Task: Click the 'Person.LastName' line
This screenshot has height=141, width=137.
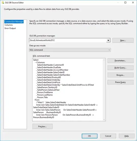Action: 44,95
